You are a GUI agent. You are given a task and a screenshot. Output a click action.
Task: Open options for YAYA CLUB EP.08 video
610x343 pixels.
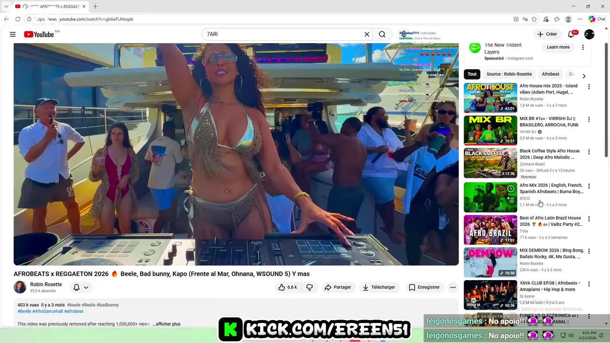(x=589, y=284)
